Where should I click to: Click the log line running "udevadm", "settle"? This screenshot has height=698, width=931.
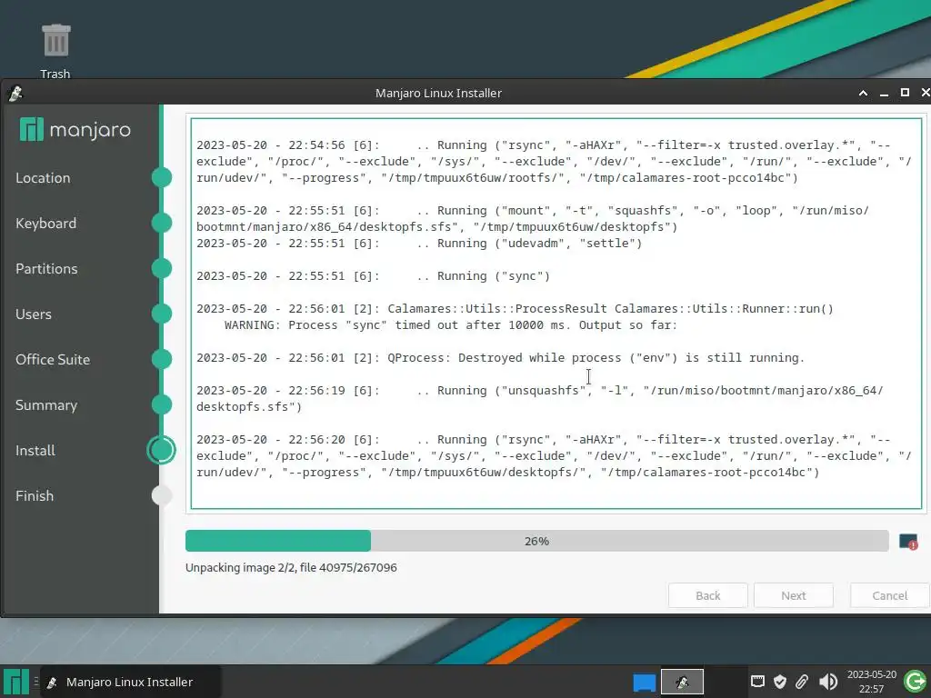[419, 244]
